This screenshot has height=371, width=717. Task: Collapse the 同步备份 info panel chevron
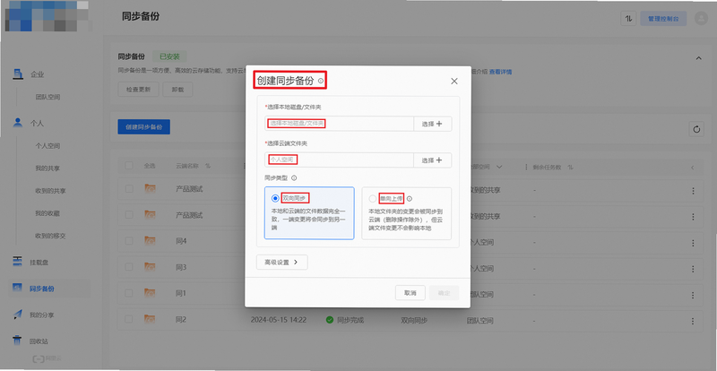[x=698, y=58]
